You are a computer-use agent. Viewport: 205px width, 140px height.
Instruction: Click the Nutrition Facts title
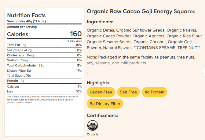[x=26, y=15]
